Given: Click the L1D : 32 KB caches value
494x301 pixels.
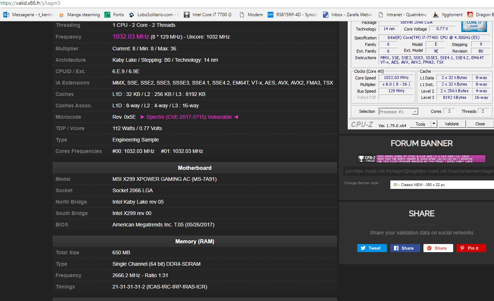Looking at the screenshot, I should pyautogui.click(x=159, y=94).
